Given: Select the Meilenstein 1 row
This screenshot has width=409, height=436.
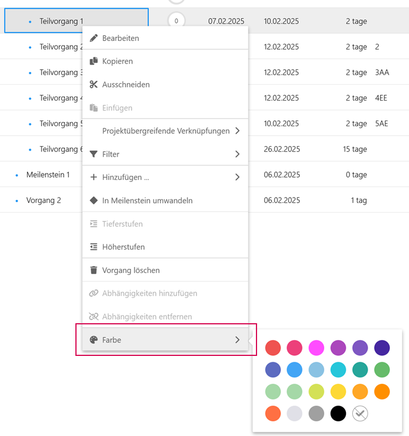Looking at the screenshot, I should click(48, 175).
